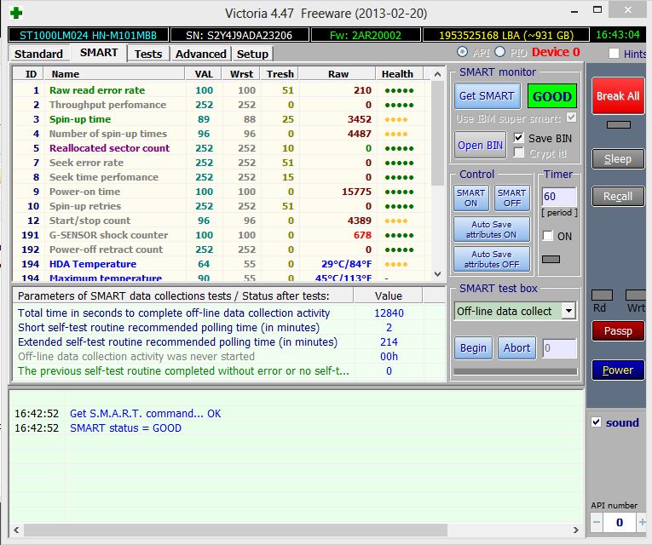Select the Raw read error rate row
Viewport: 652px width, 545px height.
coord(222,90)
